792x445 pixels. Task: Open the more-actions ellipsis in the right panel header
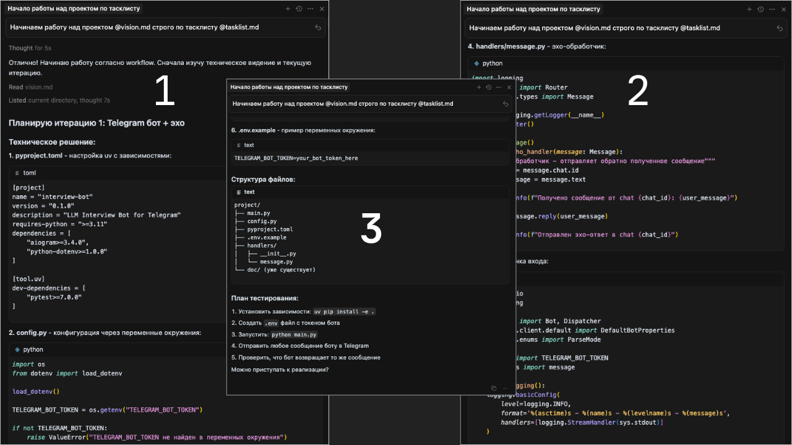click(772, 9)
